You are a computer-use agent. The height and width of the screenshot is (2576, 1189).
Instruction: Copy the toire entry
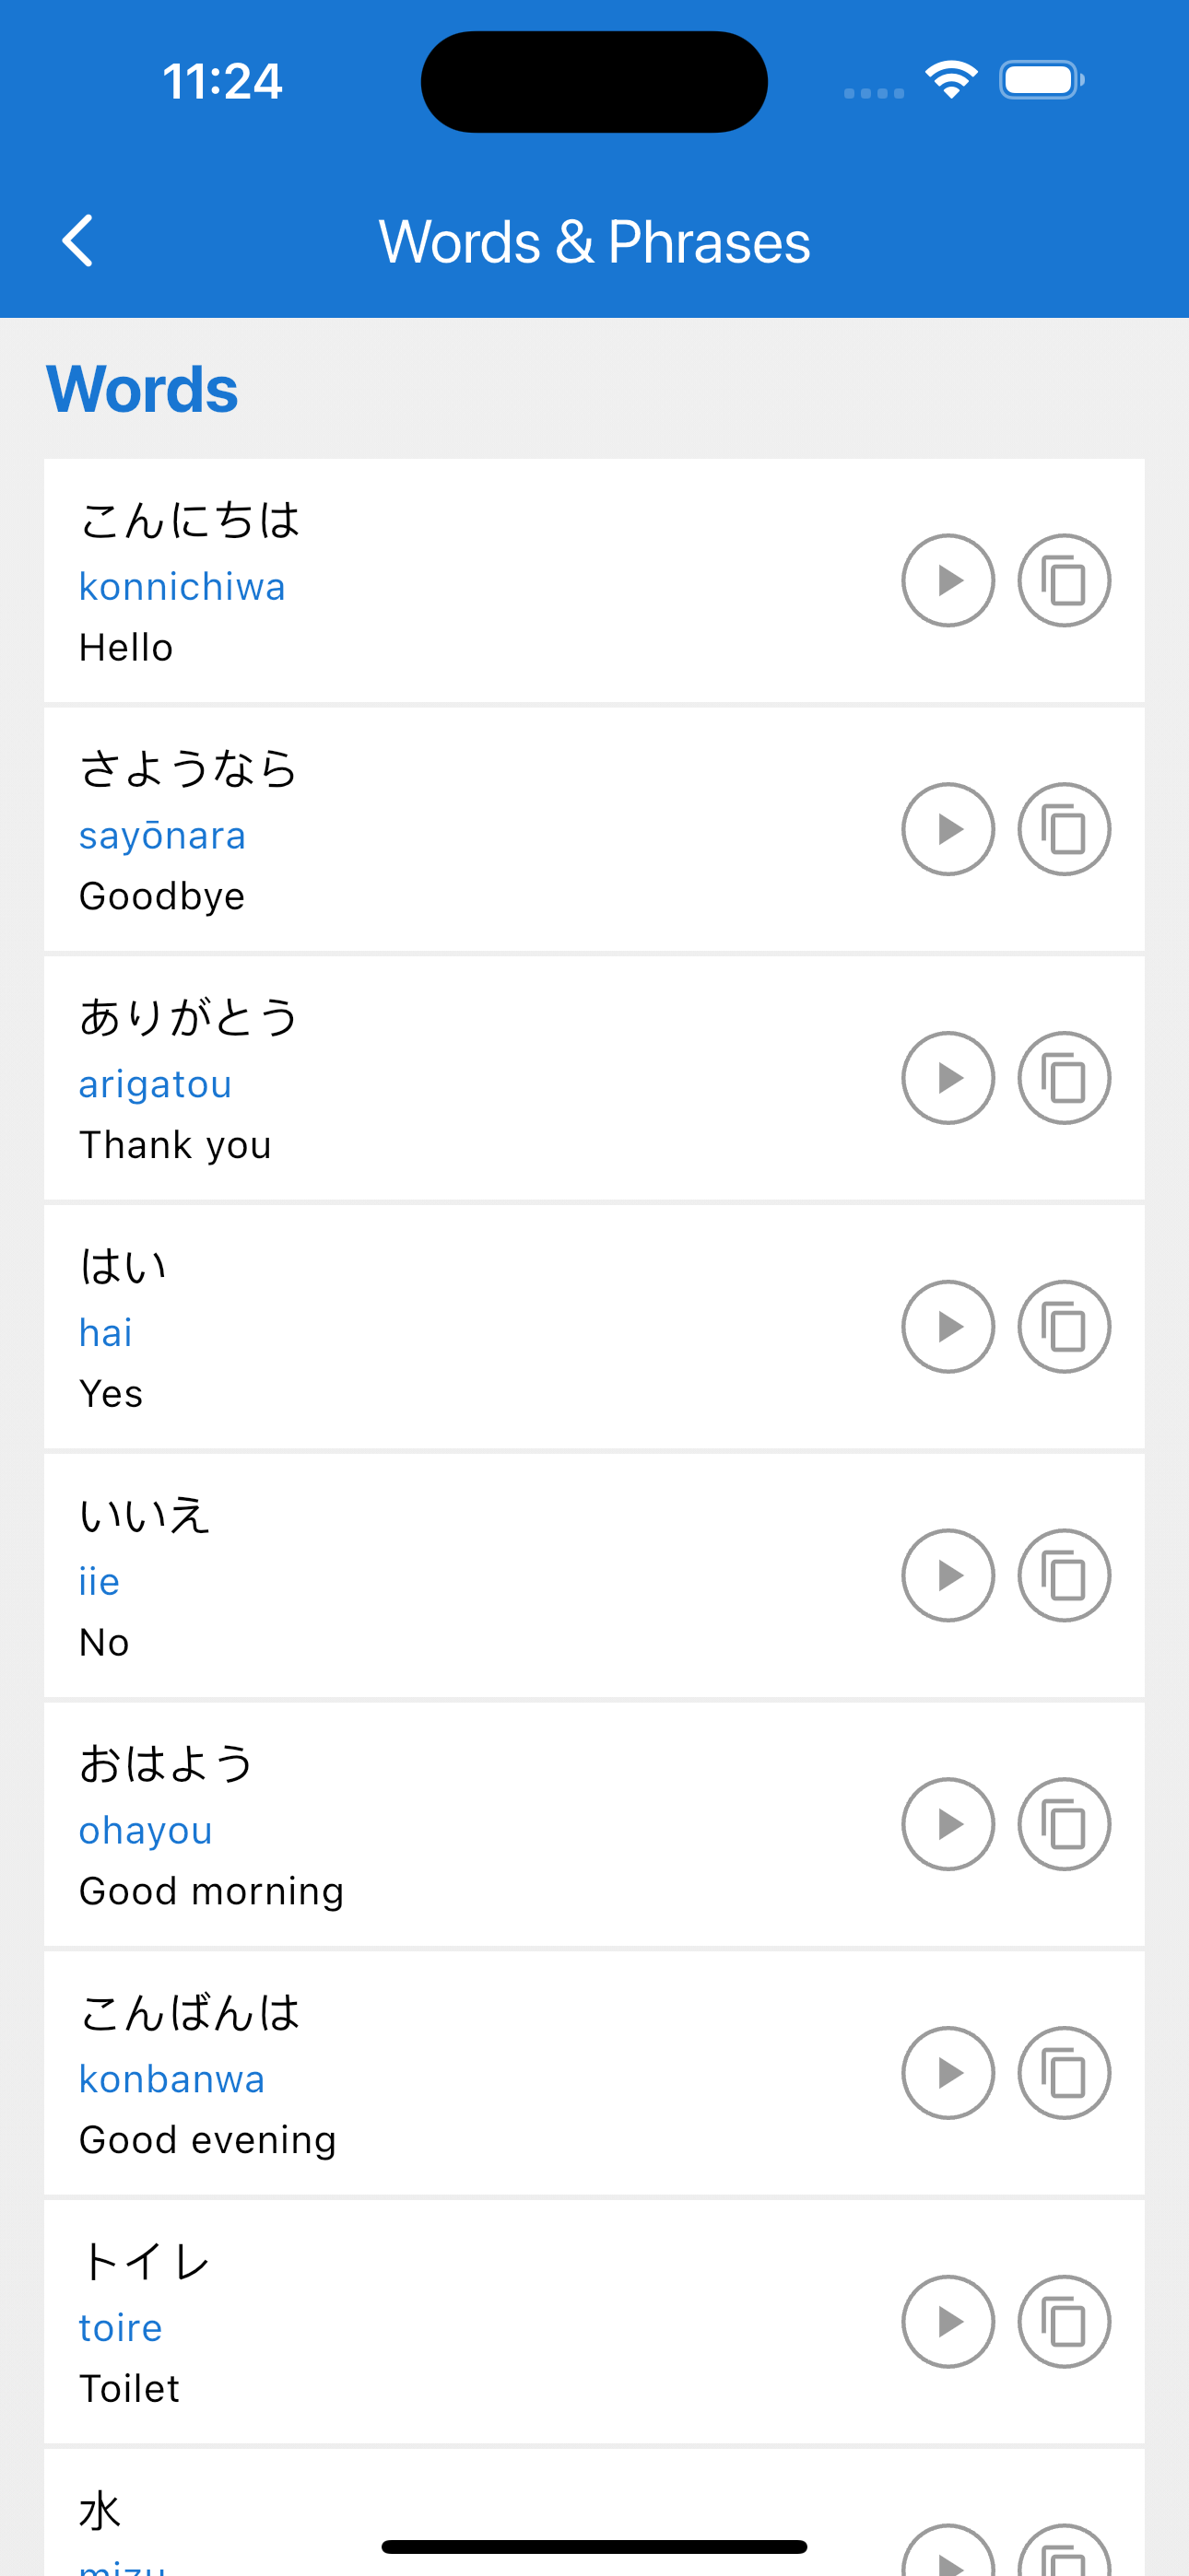(x=1064, y=2322)
